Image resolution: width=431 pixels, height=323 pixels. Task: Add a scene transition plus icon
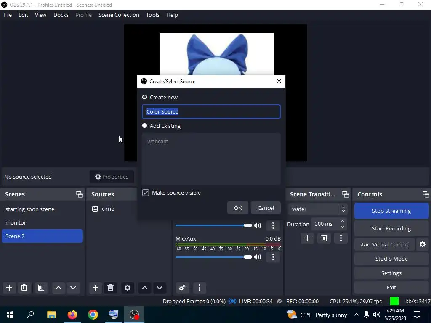(x=307, y=238)
